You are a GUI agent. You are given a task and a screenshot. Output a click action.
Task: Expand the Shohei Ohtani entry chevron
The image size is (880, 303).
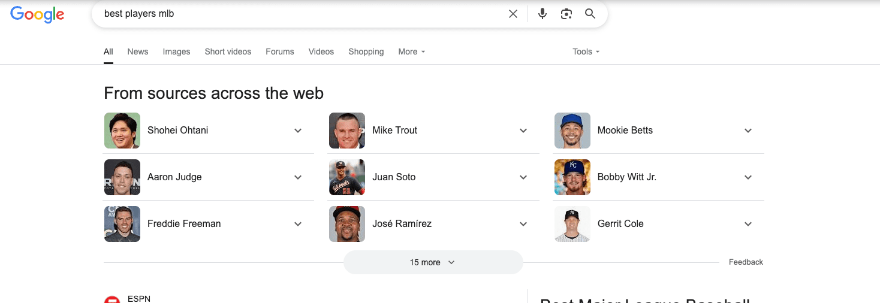[298, 131]
